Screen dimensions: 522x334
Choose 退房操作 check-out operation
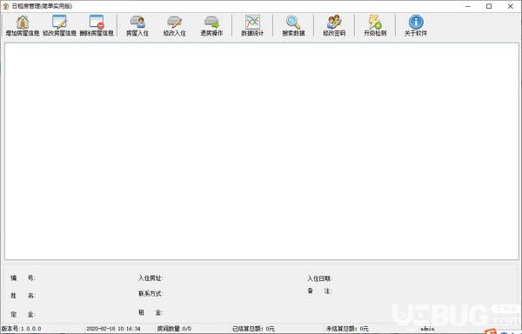(x=211, y=25)
